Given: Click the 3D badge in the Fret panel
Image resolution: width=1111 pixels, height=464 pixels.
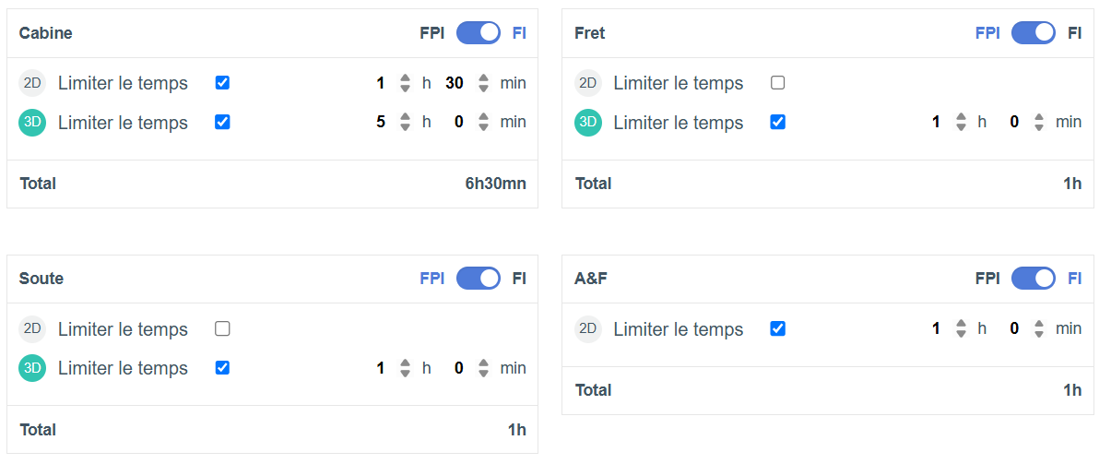Looking at the screenshot, I should (x=588, y=123).
